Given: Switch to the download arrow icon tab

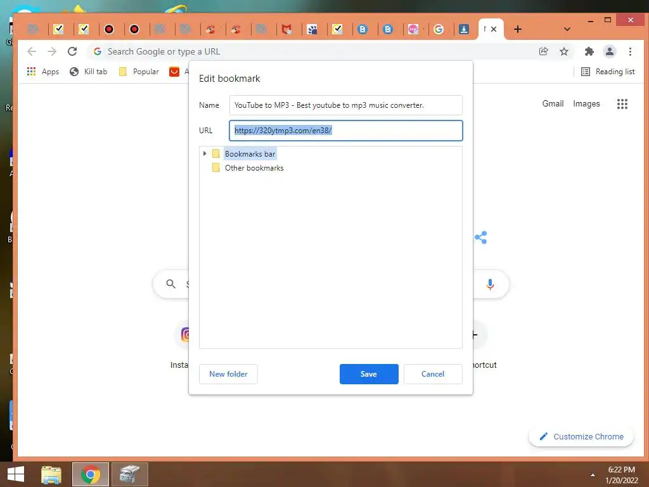Looking at the screenshot, I should 463,29.
